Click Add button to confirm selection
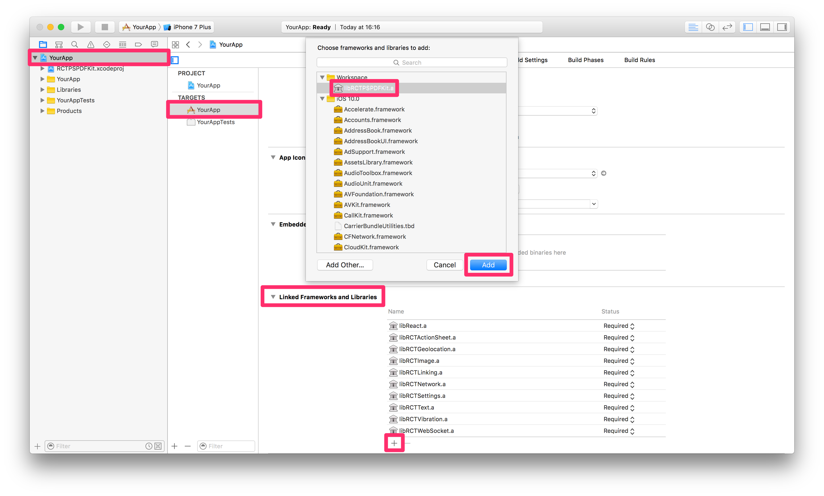Screen dimensions: 824x496 [x=487, y=264]
